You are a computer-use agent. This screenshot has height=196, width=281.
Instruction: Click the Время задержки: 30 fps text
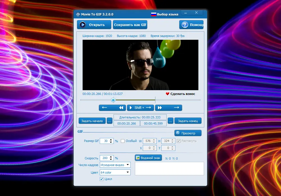167,36
